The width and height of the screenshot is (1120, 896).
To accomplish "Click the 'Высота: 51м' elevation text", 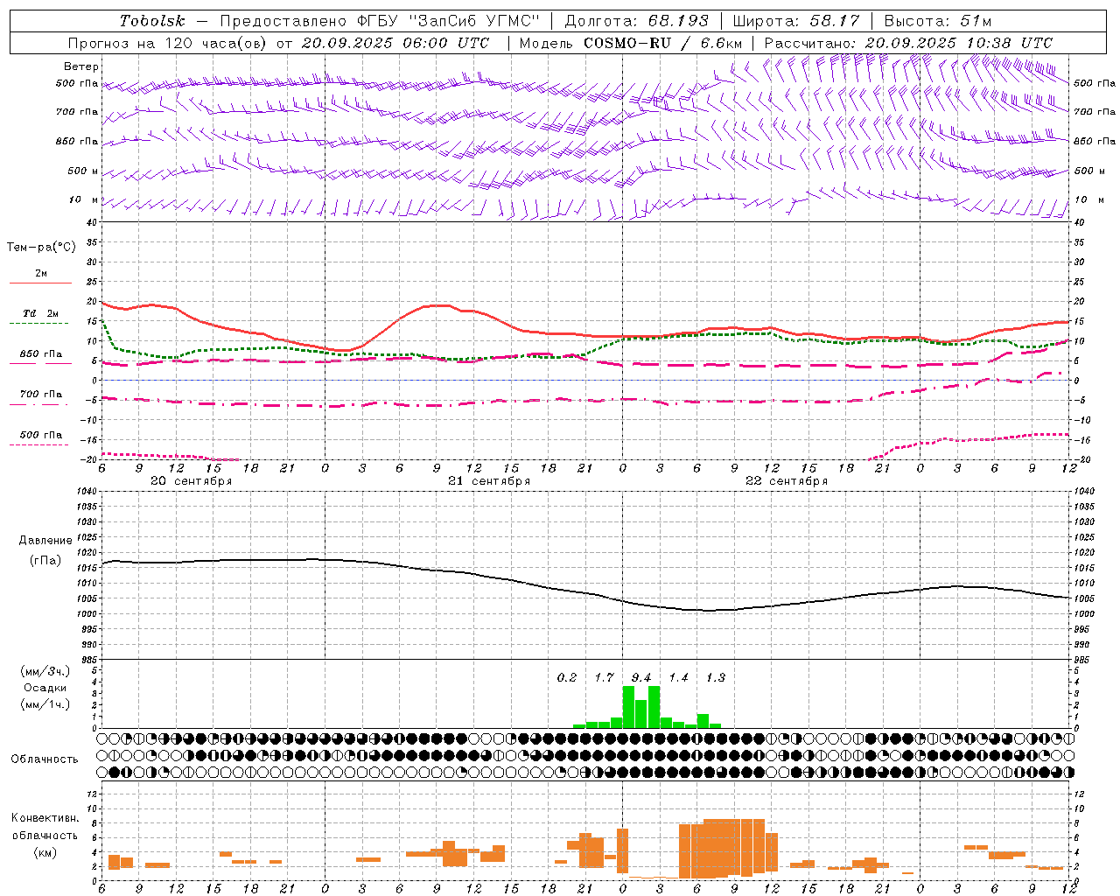I will (938, 21).
